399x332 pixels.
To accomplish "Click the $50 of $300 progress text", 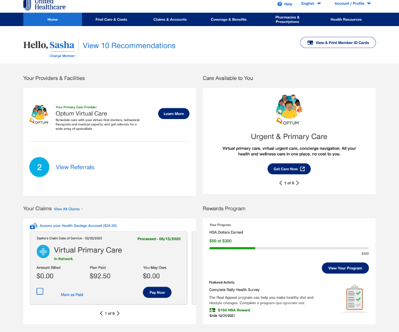I will [220, 241].
